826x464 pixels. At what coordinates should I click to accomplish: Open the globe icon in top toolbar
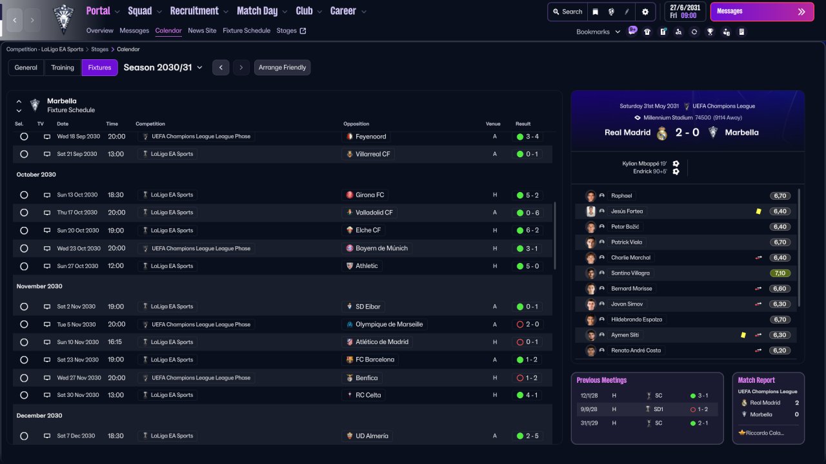[x=610, y=12]
